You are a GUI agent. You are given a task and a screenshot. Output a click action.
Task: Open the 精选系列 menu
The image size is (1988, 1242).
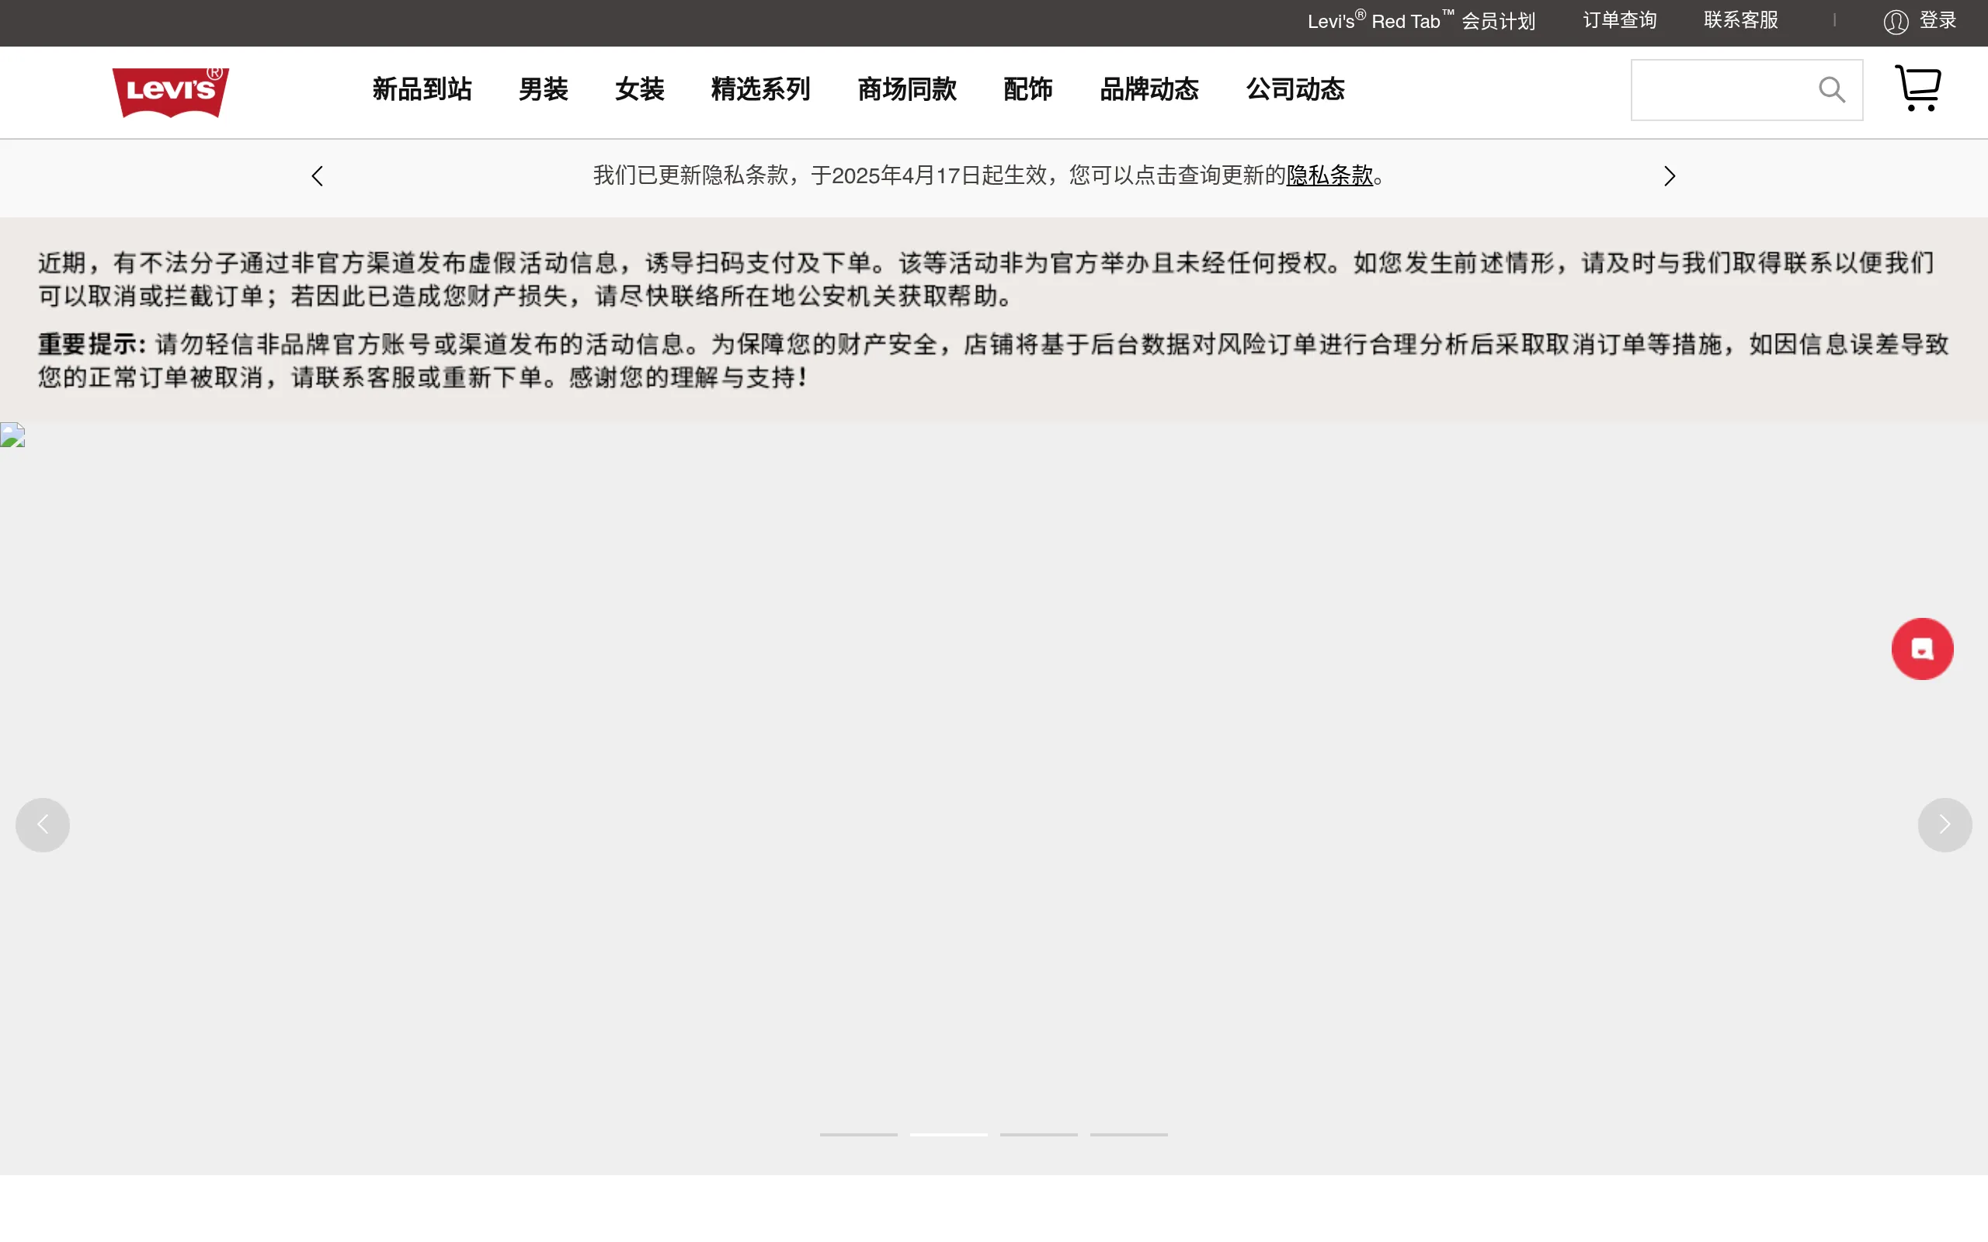point(761,88)
